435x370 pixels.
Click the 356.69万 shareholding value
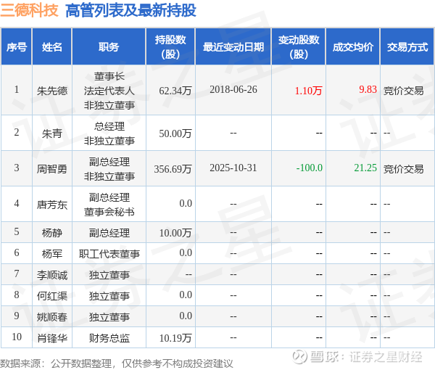pyautogui.click(x=173, y=169)
